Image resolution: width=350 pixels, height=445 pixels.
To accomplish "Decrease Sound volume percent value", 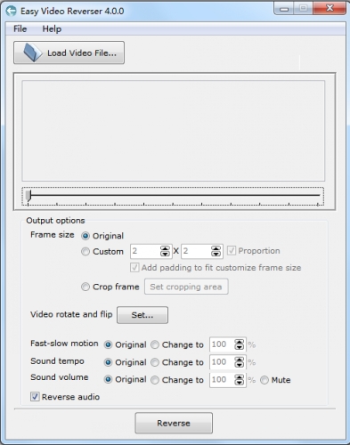I will click(240, 383).
